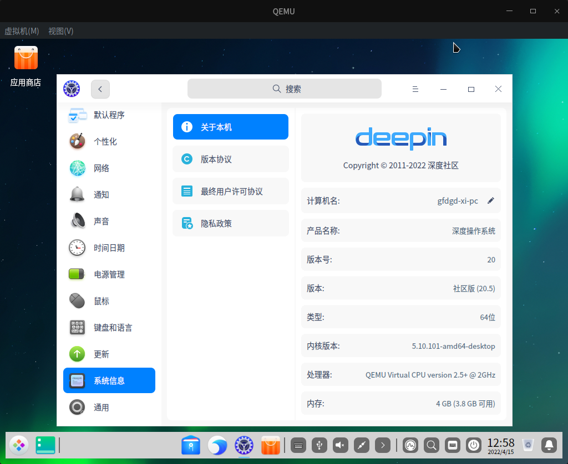
Task: Click the power button tray icon
Action: coord(474,445)
